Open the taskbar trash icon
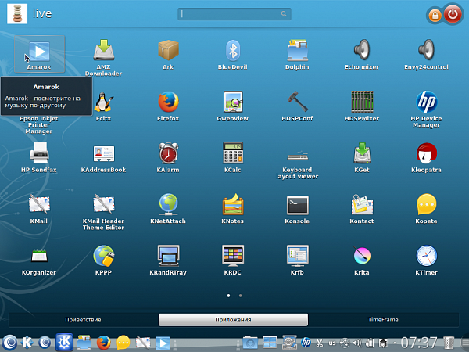The height and width of the screenshot is (352, 469). tap(449, 343)
